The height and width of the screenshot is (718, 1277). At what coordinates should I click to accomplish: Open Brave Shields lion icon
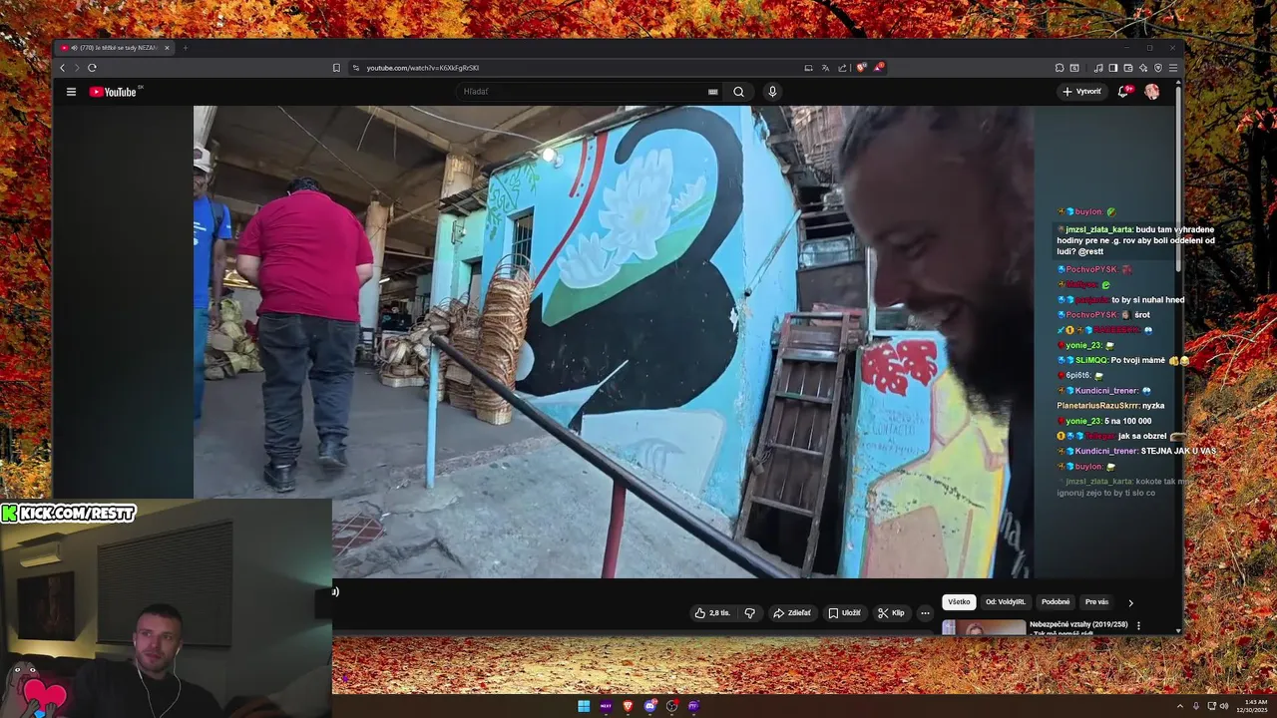pyautogui.click(x=861, y=68)
